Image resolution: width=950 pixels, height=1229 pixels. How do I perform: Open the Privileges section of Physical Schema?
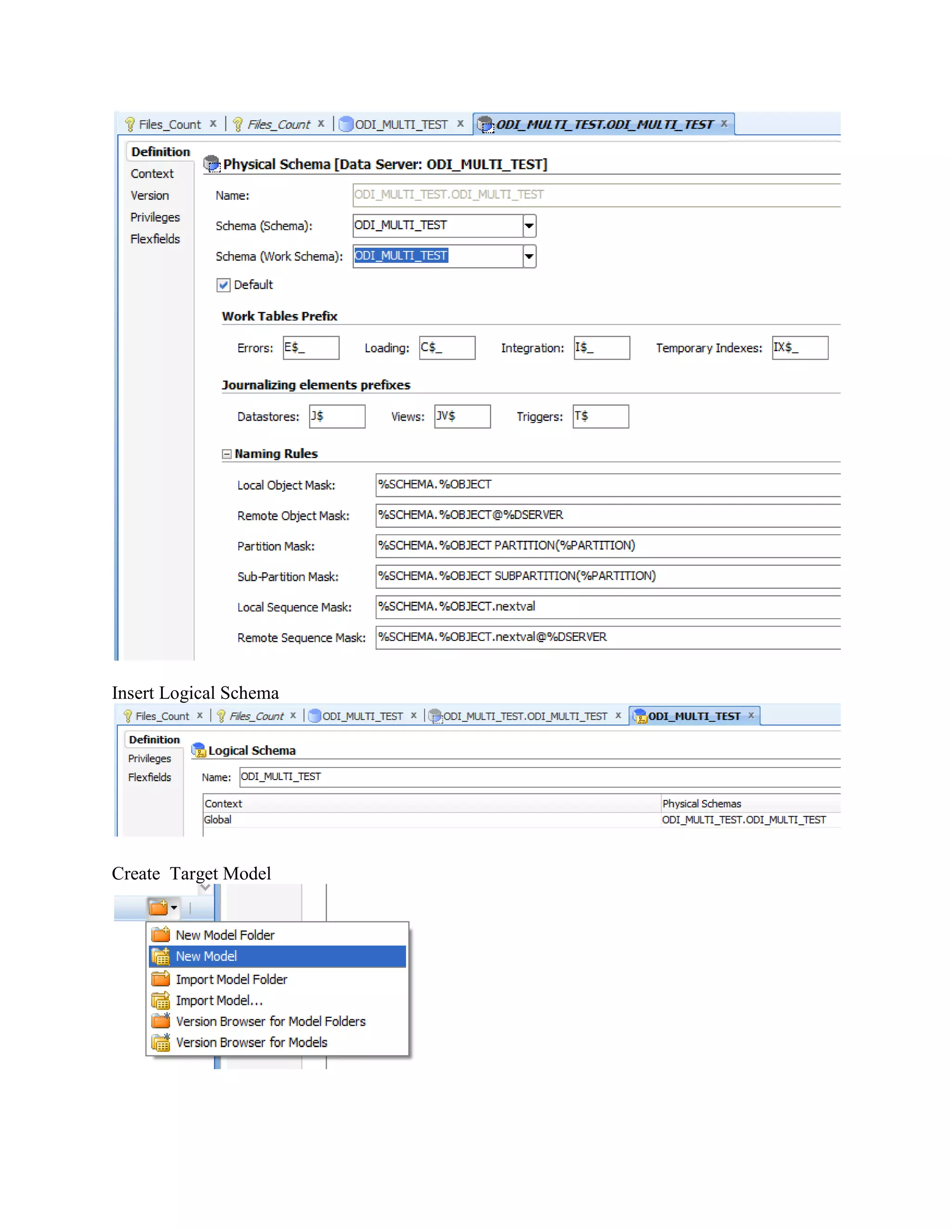tap(155, 218)
